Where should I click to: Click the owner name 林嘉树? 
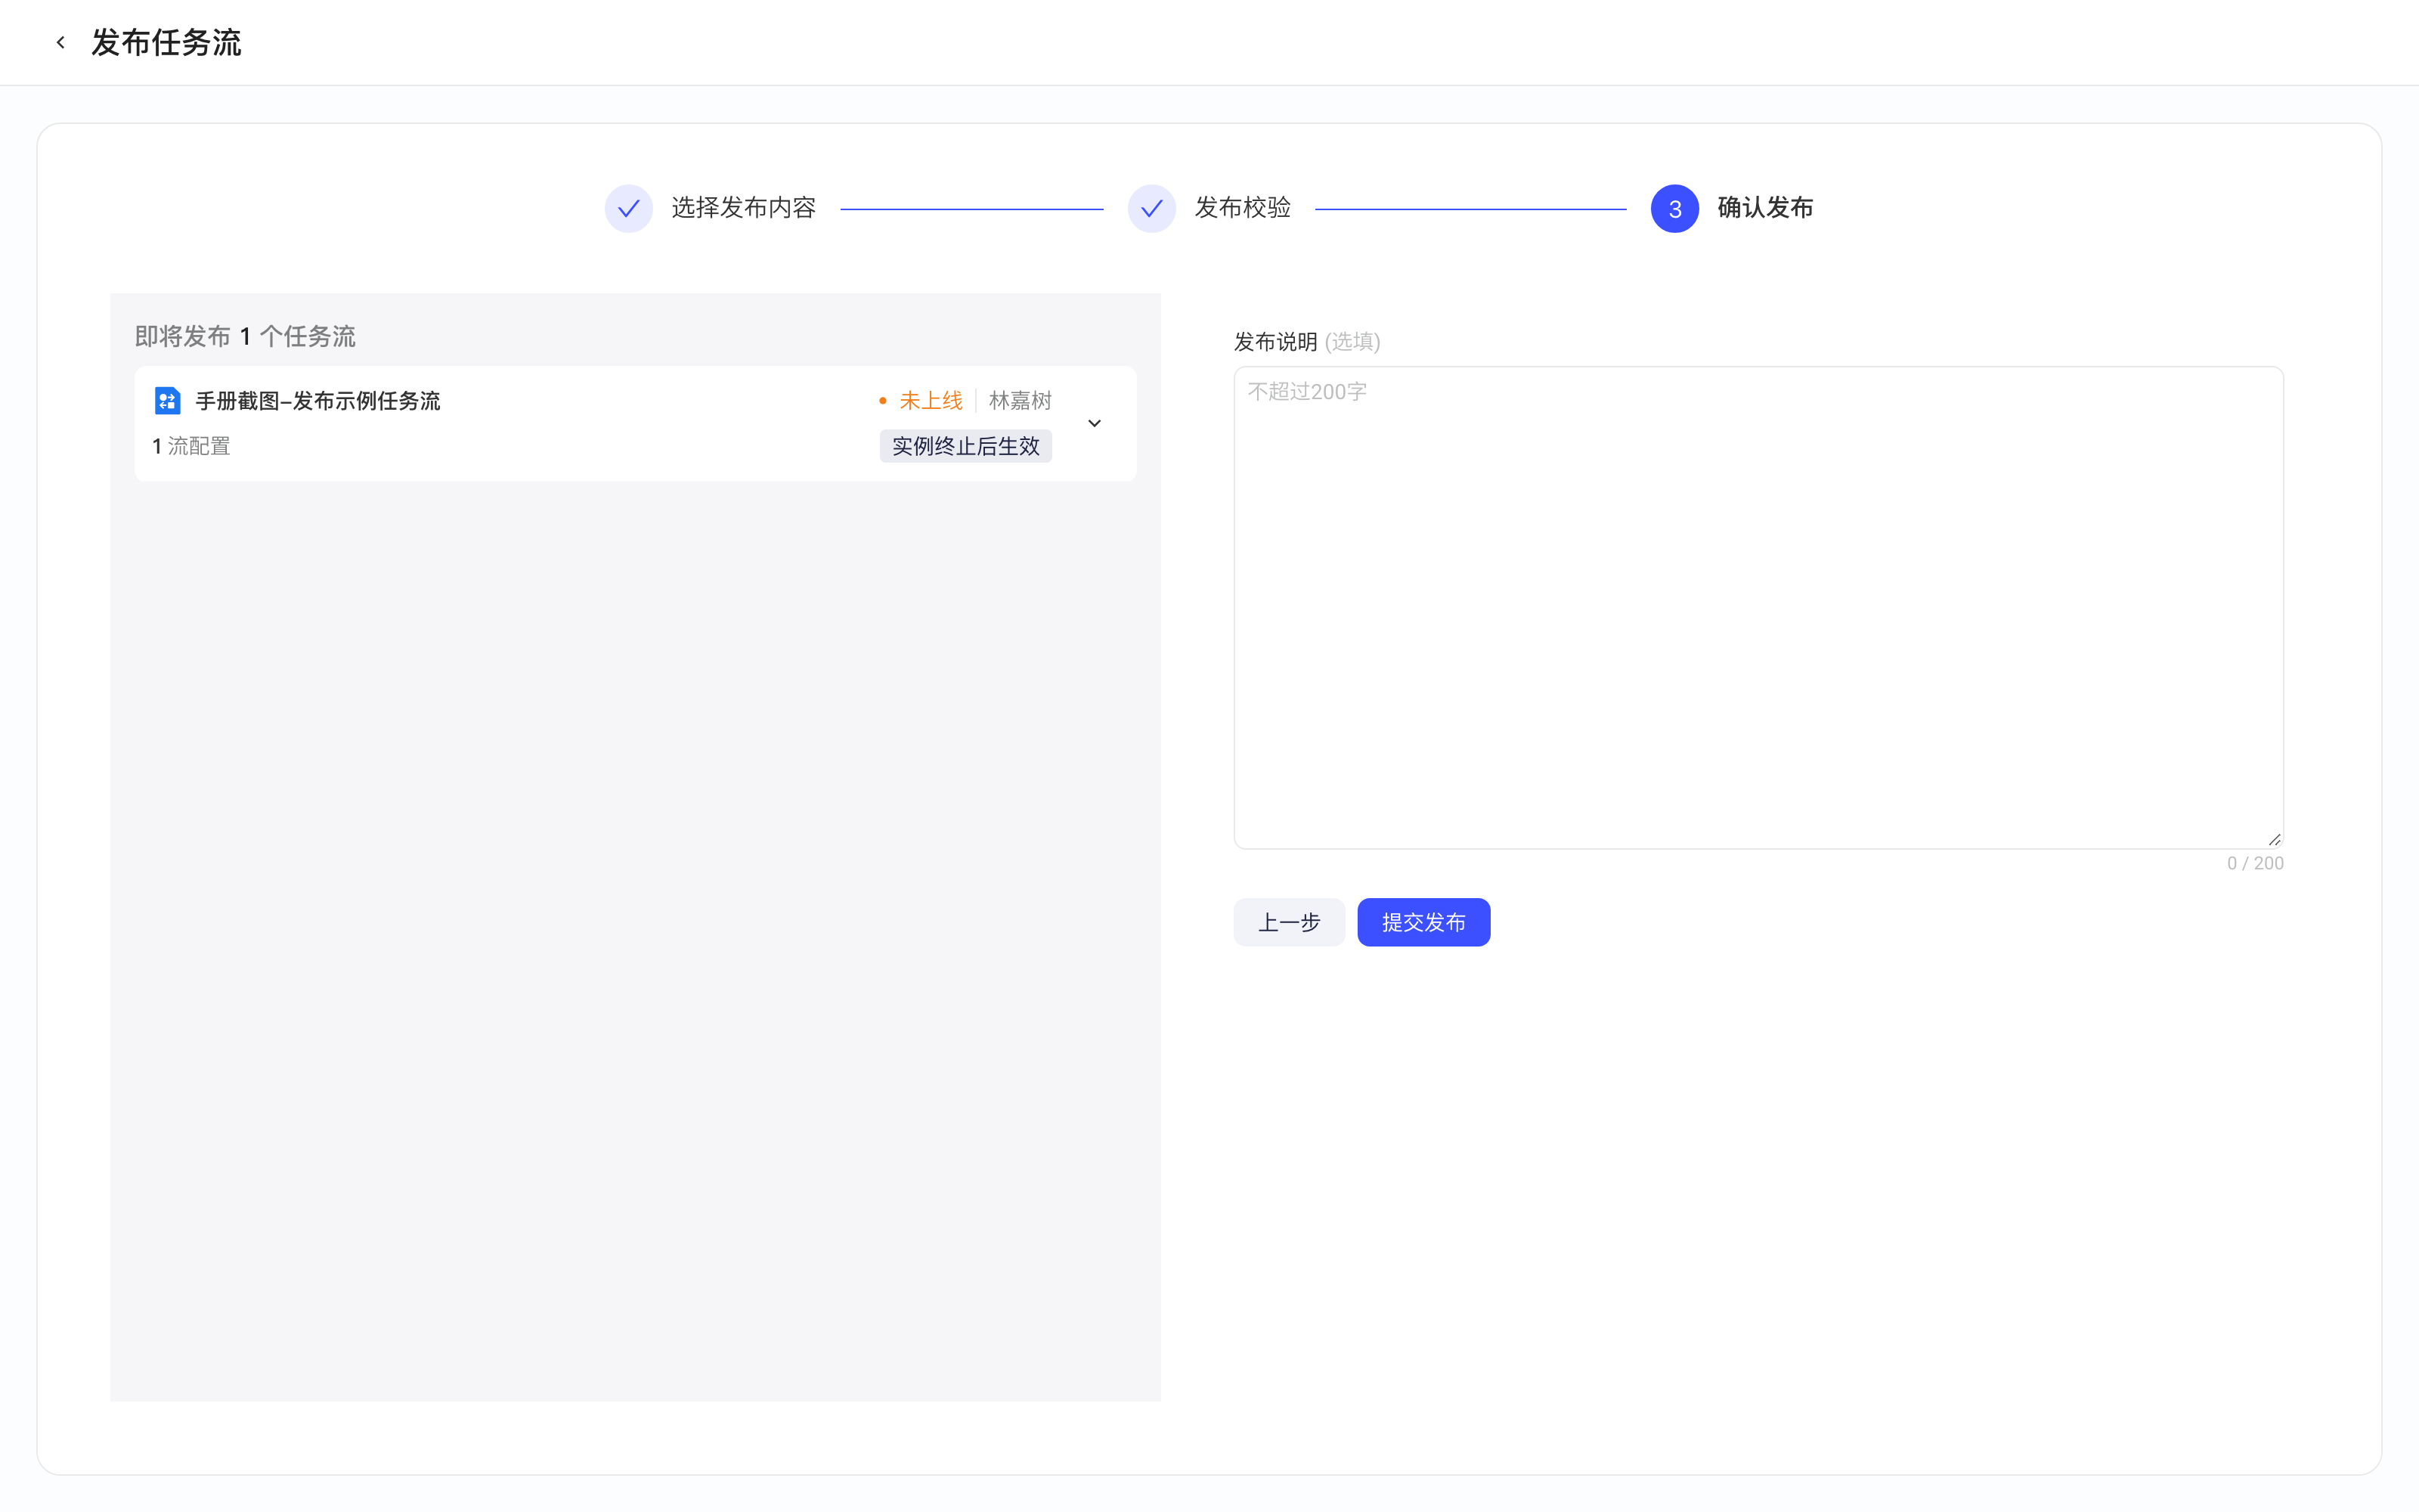pos(1020,401)
